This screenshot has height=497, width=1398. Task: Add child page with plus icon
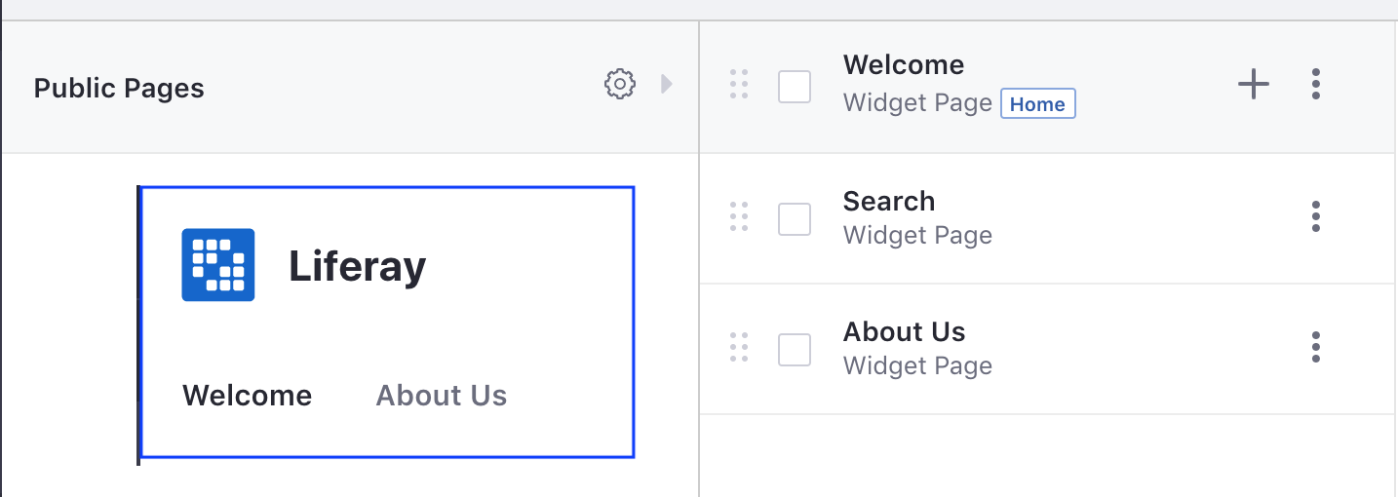1254,85
